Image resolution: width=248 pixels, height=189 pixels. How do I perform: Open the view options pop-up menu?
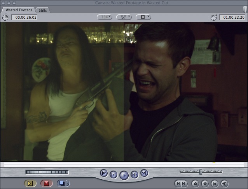tap(143, 17)
